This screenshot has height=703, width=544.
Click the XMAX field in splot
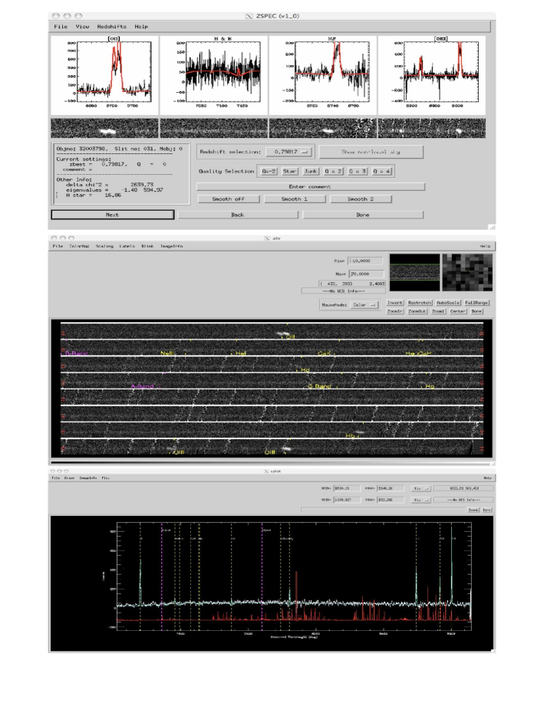390,488
